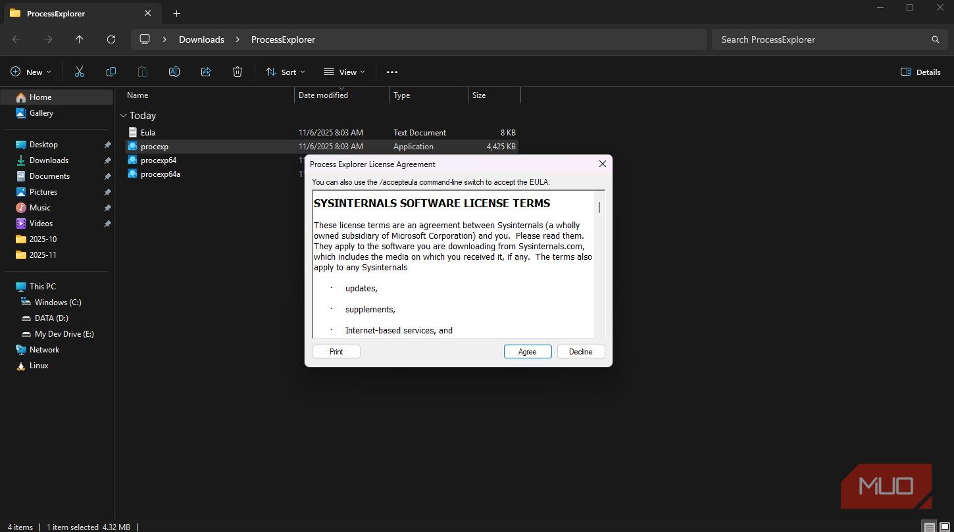Screen dimensions: 954x532
Task: Click the Rename icon in toolbar
Action: click(x=174, y=72)
